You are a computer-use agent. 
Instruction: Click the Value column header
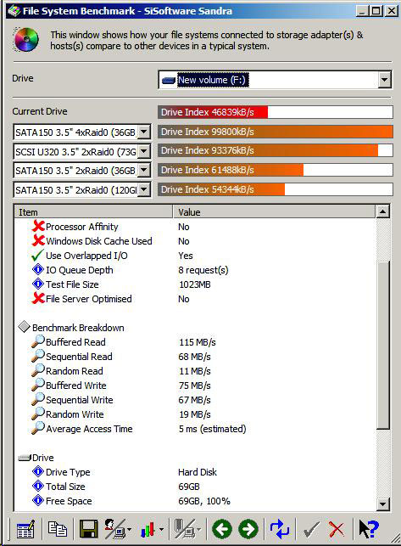pyautogui.click(x=274, y=212)
